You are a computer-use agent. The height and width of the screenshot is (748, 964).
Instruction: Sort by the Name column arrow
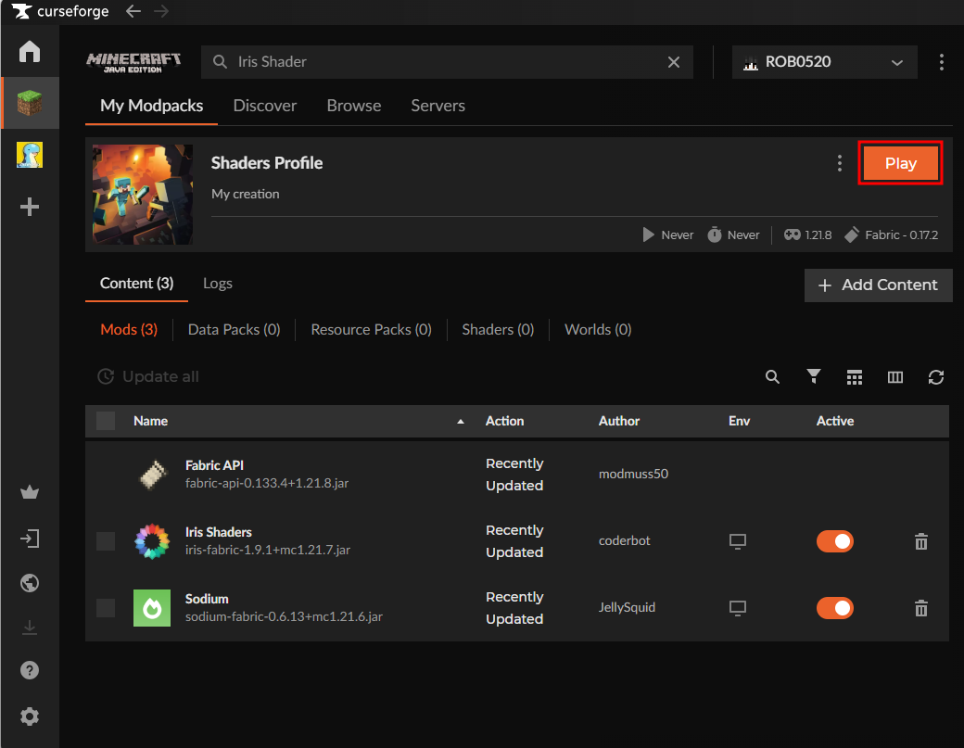(461, 422)
